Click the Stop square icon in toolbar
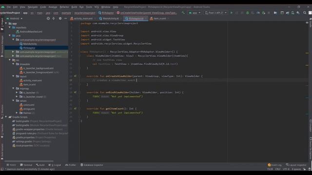This screenshot has height=175, width=312. point(269,13)
